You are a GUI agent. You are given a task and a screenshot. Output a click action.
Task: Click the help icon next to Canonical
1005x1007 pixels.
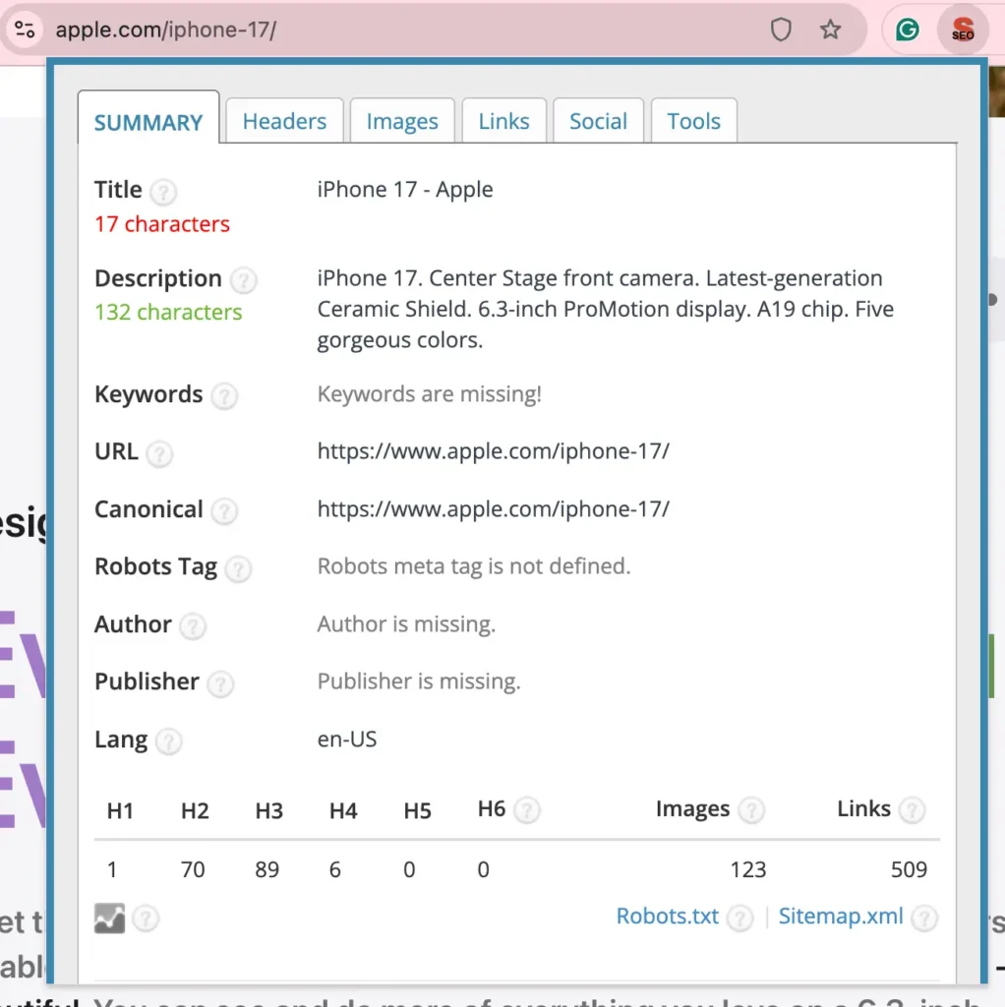pos(224,511)
